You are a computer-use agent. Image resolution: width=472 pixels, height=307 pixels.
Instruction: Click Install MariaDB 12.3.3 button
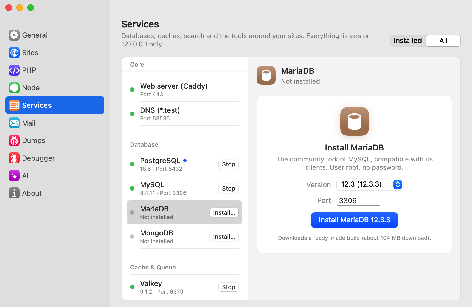tap(355, 220)
